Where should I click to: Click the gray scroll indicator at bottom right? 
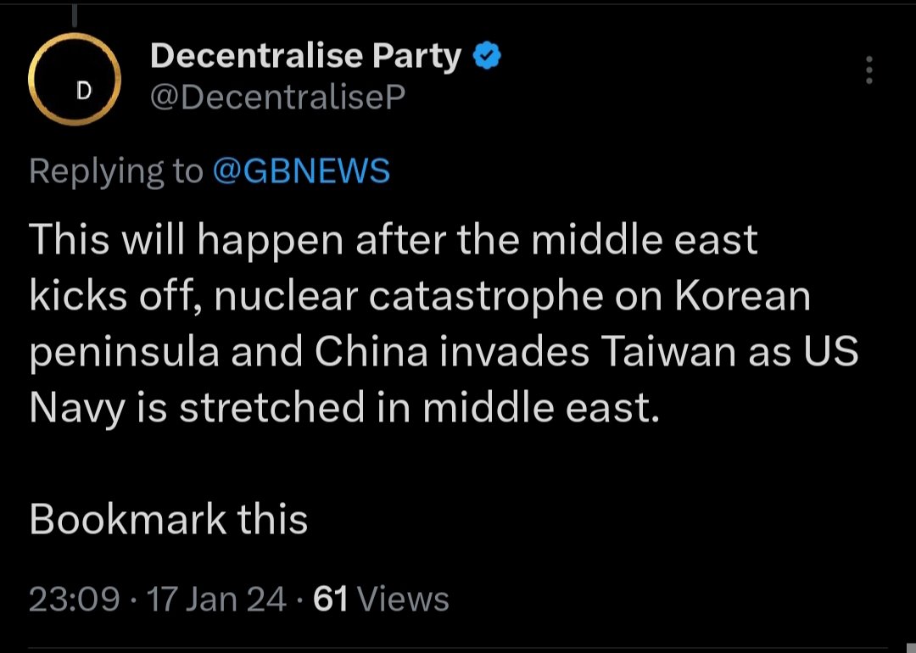tap(910, 647)
